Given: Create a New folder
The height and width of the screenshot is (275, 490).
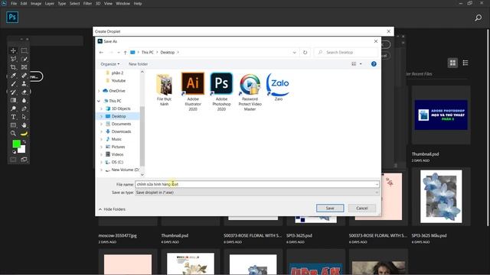Looking at the screenshot, I should (138, 64).
